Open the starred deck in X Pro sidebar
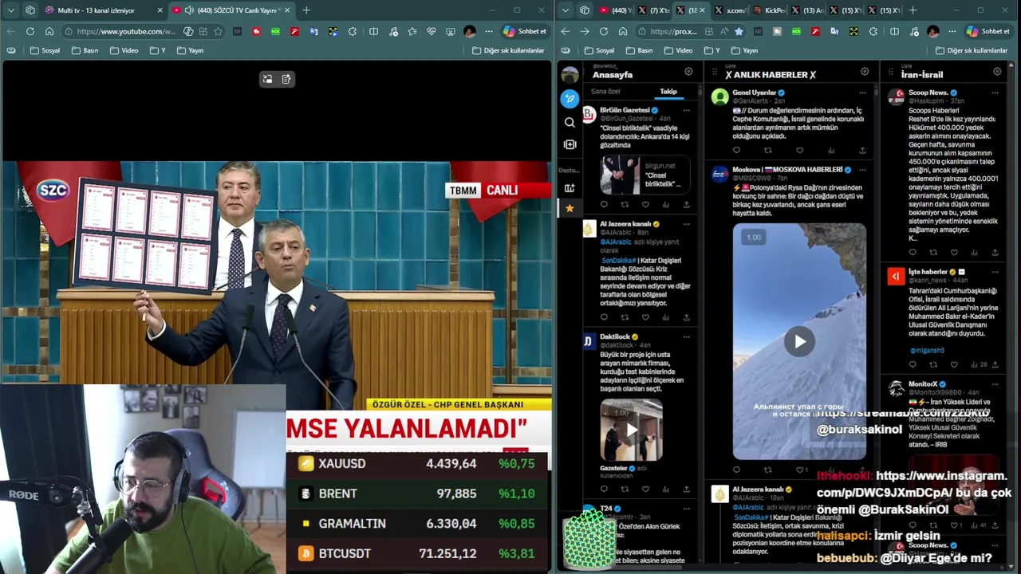The height and width of the screenshot is (574, 1021). tap(570, 208)
